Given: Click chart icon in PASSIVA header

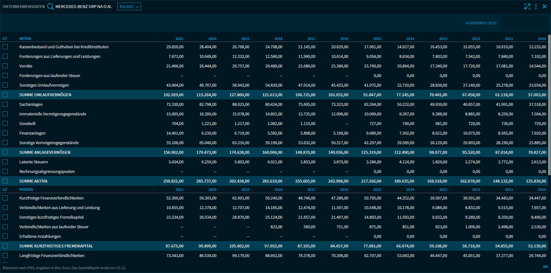Looking at the screenshot, I should click(x=5, y=190).
